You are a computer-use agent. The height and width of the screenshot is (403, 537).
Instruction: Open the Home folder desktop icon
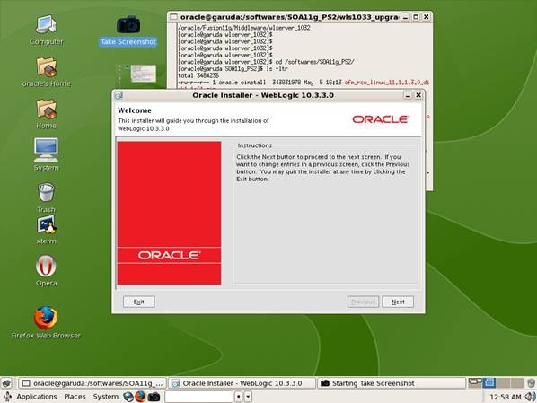click(46, 114)
